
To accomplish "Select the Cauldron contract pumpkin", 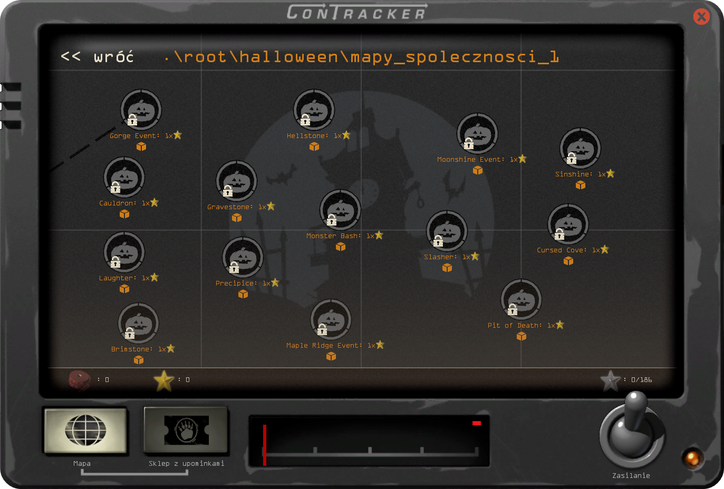I will pyautogui.click(x=124, y=178).
